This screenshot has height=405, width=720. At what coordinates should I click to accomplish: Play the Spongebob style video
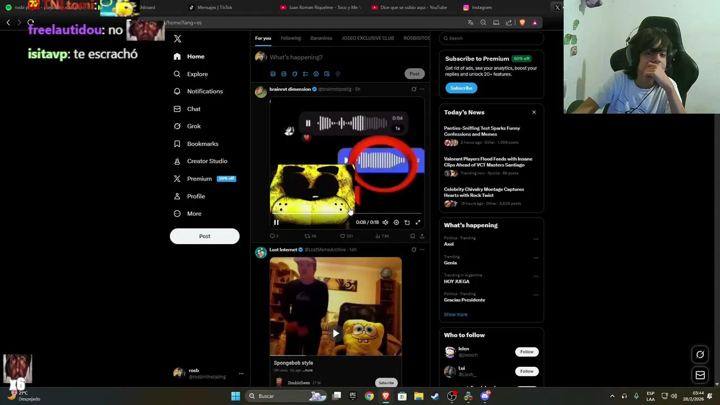coord(336,333)
